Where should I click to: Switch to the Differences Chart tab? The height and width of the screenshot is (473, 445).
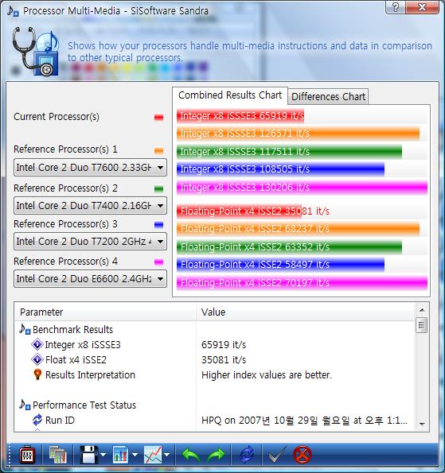coord(328,97)
